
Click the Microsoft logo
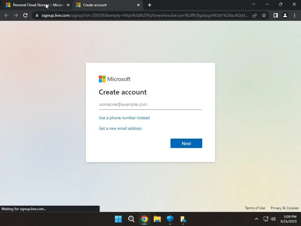point(115,79)
